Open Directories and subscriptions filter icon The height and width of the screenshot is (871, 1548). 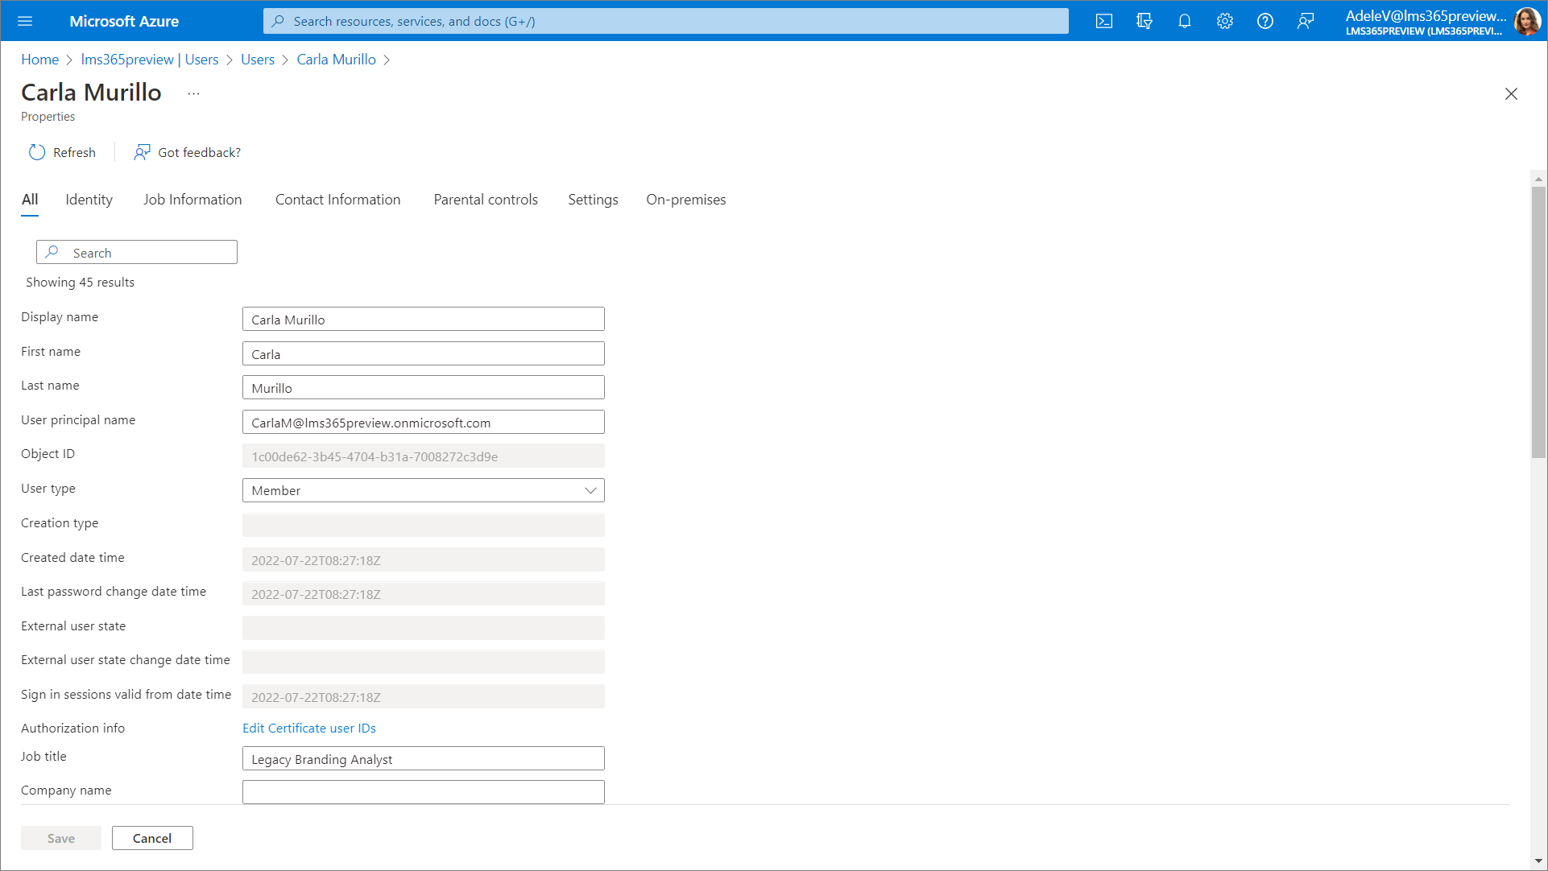tap(1144, 21)
